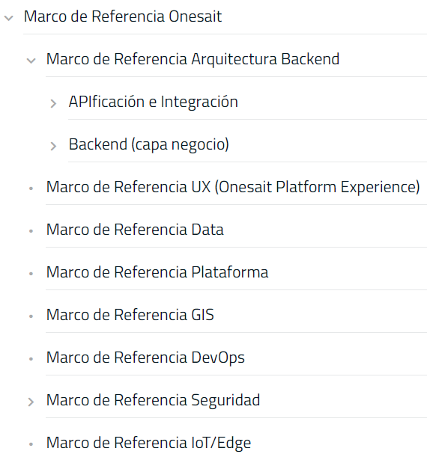Viewport: 427px width, 457px height.
Task: Open APIficación e Integración page
Action: pos(154,102)
